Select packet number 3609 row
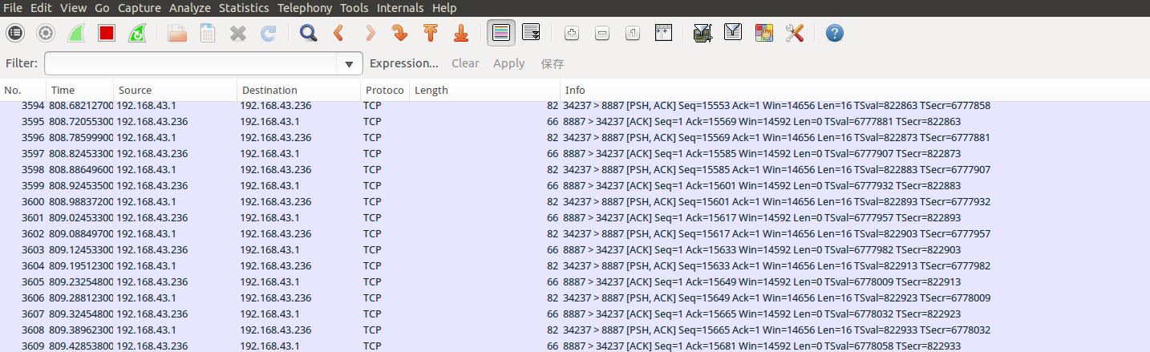Viewport: 1150px width, 352px height. pos(575,345)
